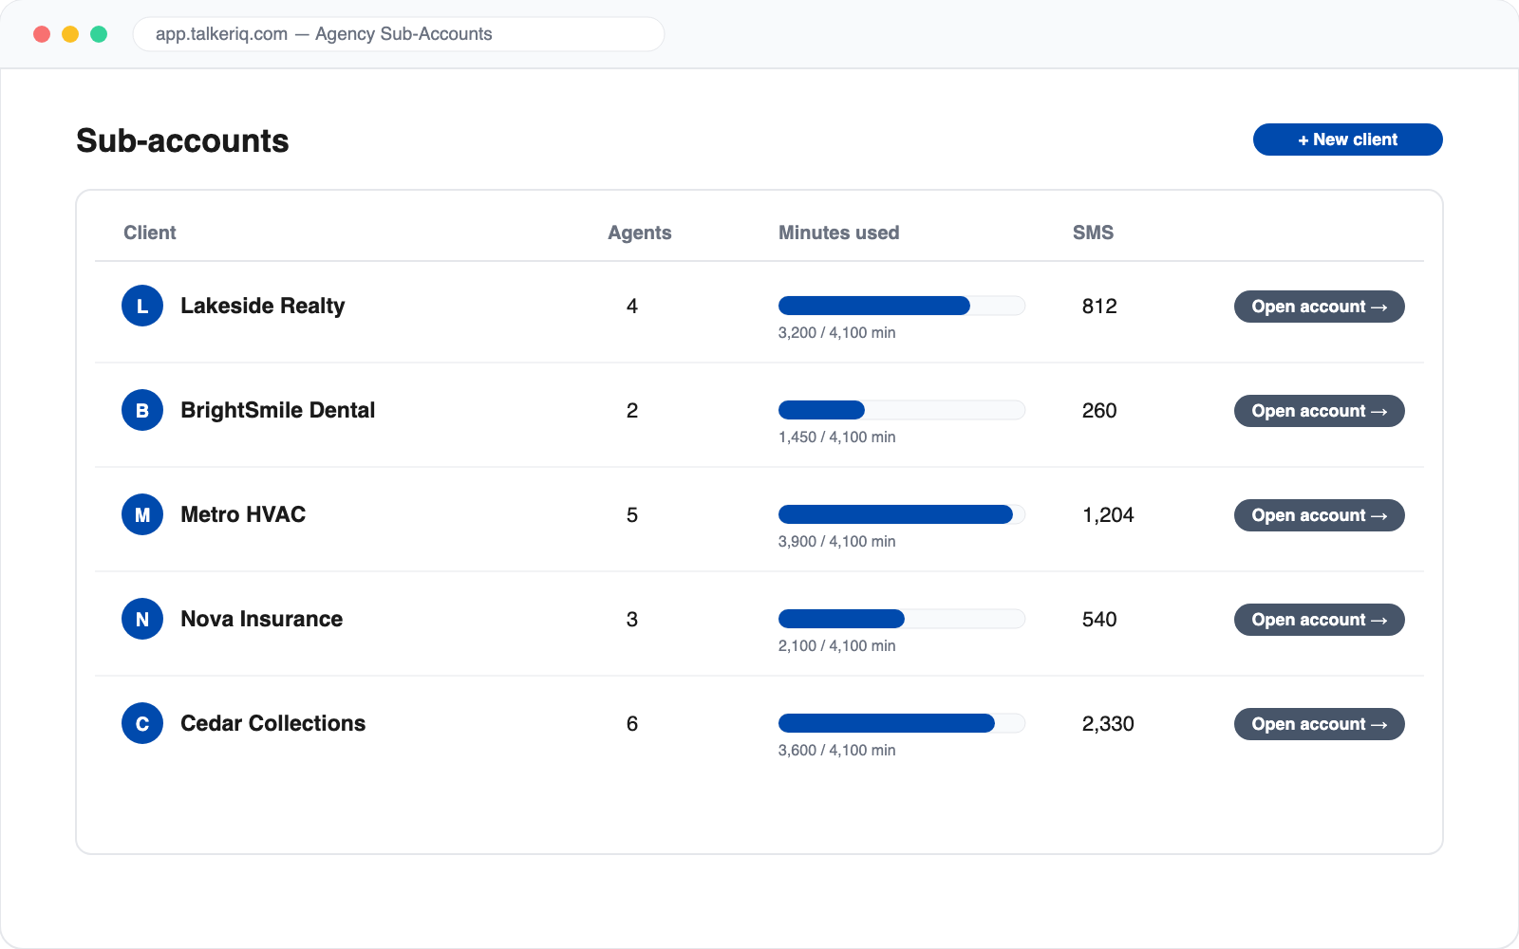This screenshot has height=949, width=1519.
Task: Select the Cedar Collections client name
Action: pyautogui.click(x=273, y=723)
